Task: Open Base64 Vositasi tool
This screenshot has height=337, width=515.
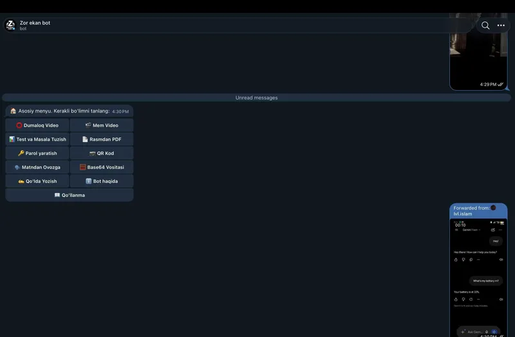Action: 102,167
